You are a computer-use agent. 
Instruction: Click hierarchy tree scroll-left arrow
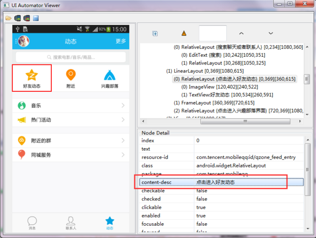[x=143, y=121]
